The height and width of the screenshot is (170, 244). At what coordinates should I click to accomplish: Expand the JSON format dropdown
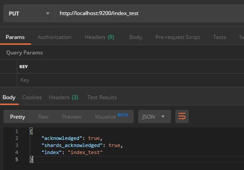click(155, 116)
